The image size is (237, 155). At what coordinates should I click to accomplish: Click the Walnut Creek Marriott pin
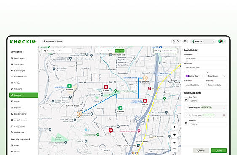click(x=139, y=131)
